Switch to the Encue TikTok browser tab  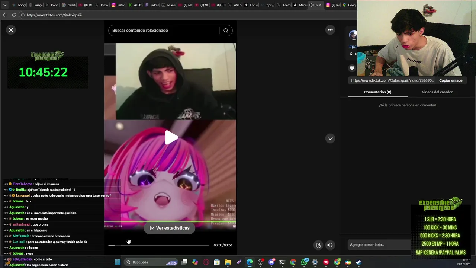click(x=252, y=5)
